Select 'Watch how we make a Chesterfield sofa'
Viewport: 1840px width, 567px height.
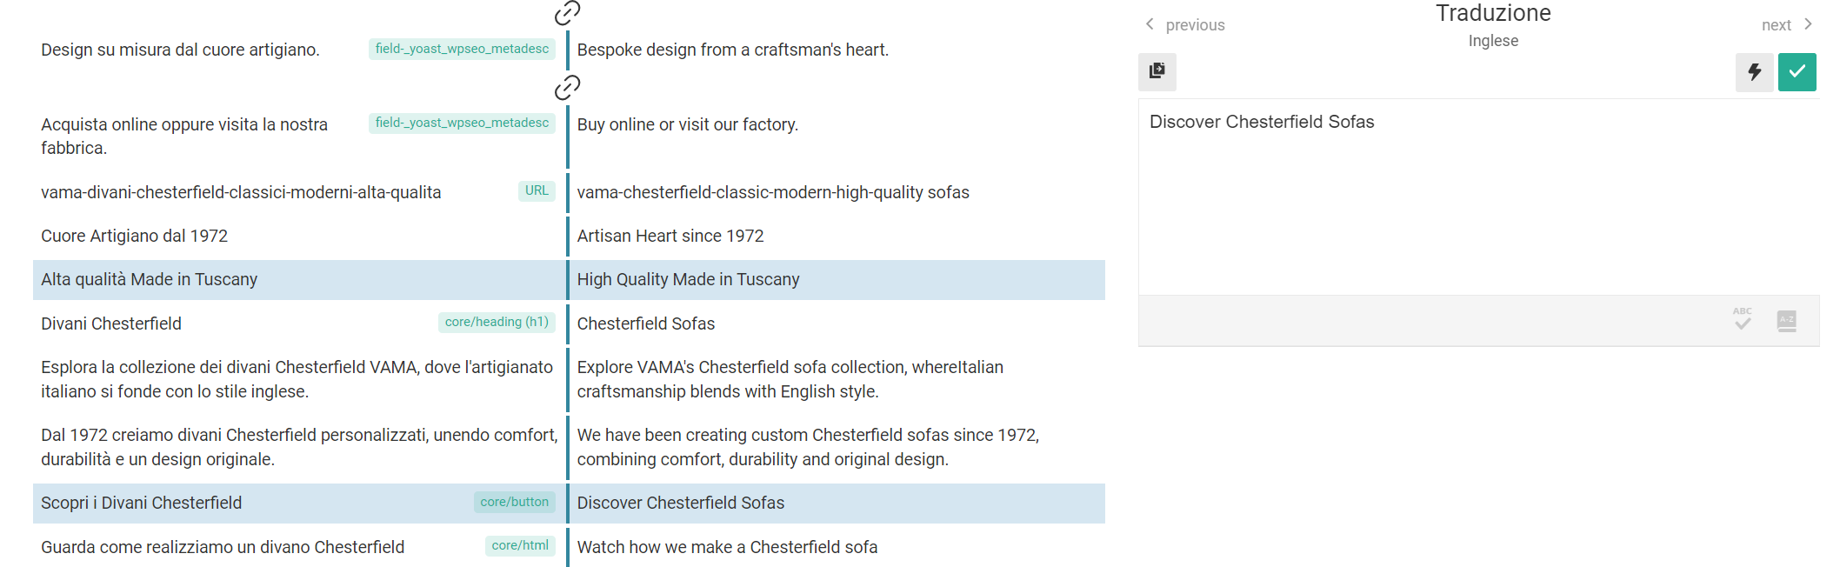727,547
